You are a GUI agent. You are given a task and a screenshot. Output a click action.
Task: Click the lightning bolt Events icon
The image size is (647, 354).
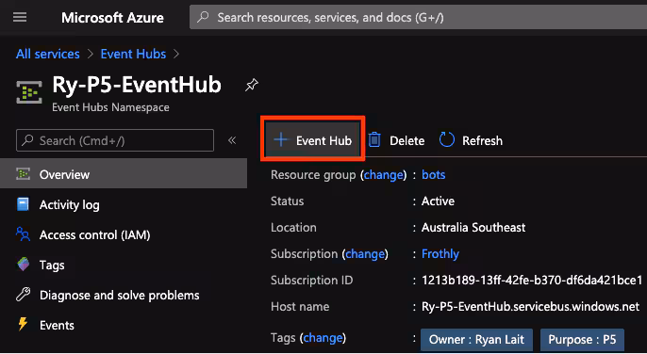23,324
